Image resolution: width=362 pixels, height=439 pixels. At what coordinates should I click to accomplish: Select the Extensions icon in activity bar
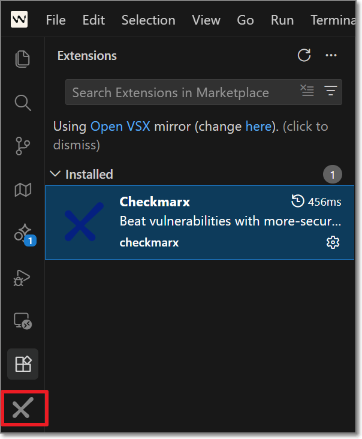click(x=22, y=364)
